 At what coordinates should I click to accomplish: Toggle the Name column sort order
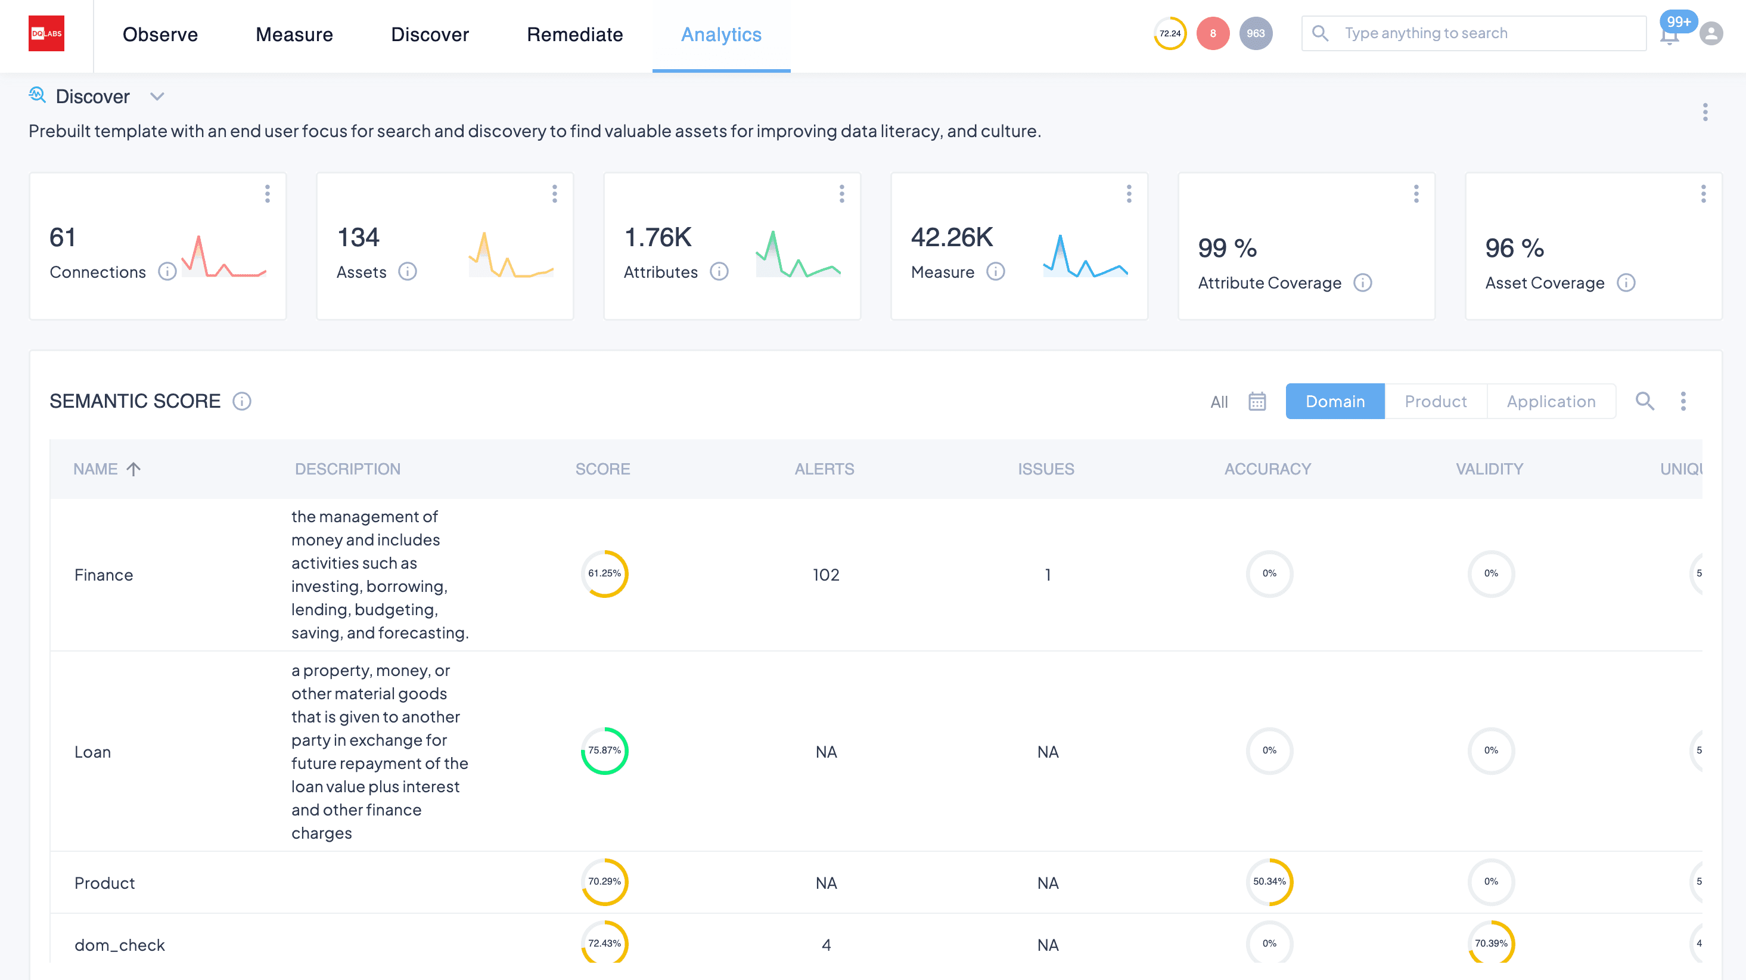pyautogui.click(x=133, y=469)
